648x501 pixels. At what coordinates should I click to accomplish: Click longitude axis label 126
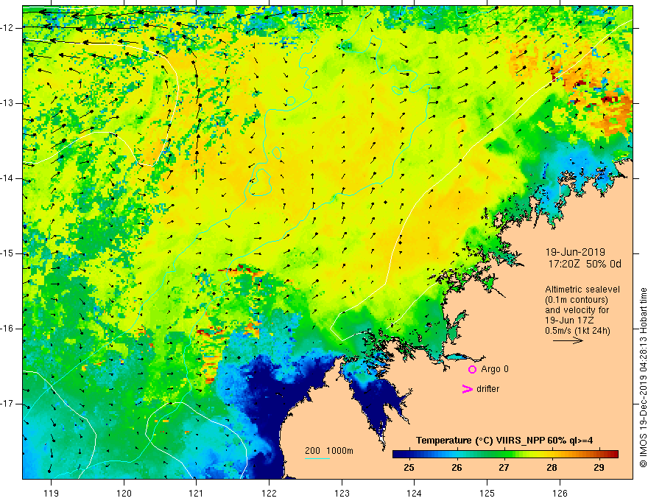560,493
